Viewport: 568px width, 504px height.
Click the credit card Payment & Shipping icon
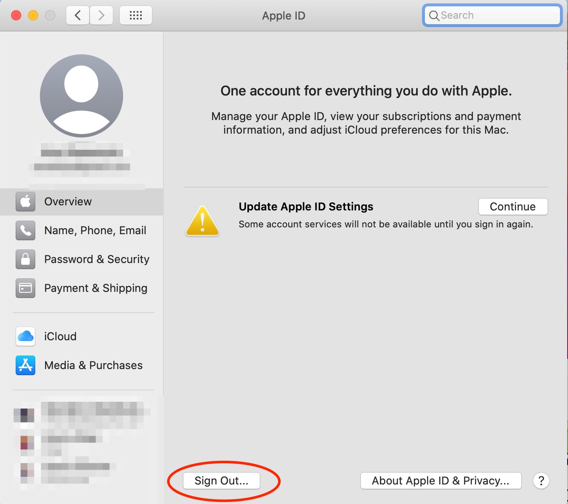coord(25,288)
